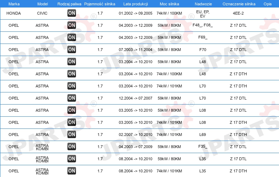Select the production years 01.2002 -> 09.2005

click(x=136, y=13)
